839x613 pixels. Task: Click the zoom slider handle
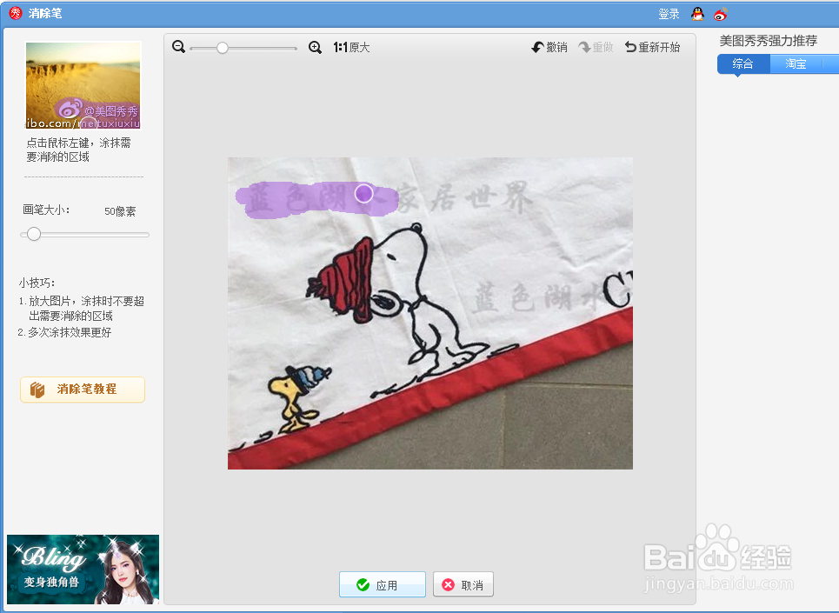click(x=223, y=48)
